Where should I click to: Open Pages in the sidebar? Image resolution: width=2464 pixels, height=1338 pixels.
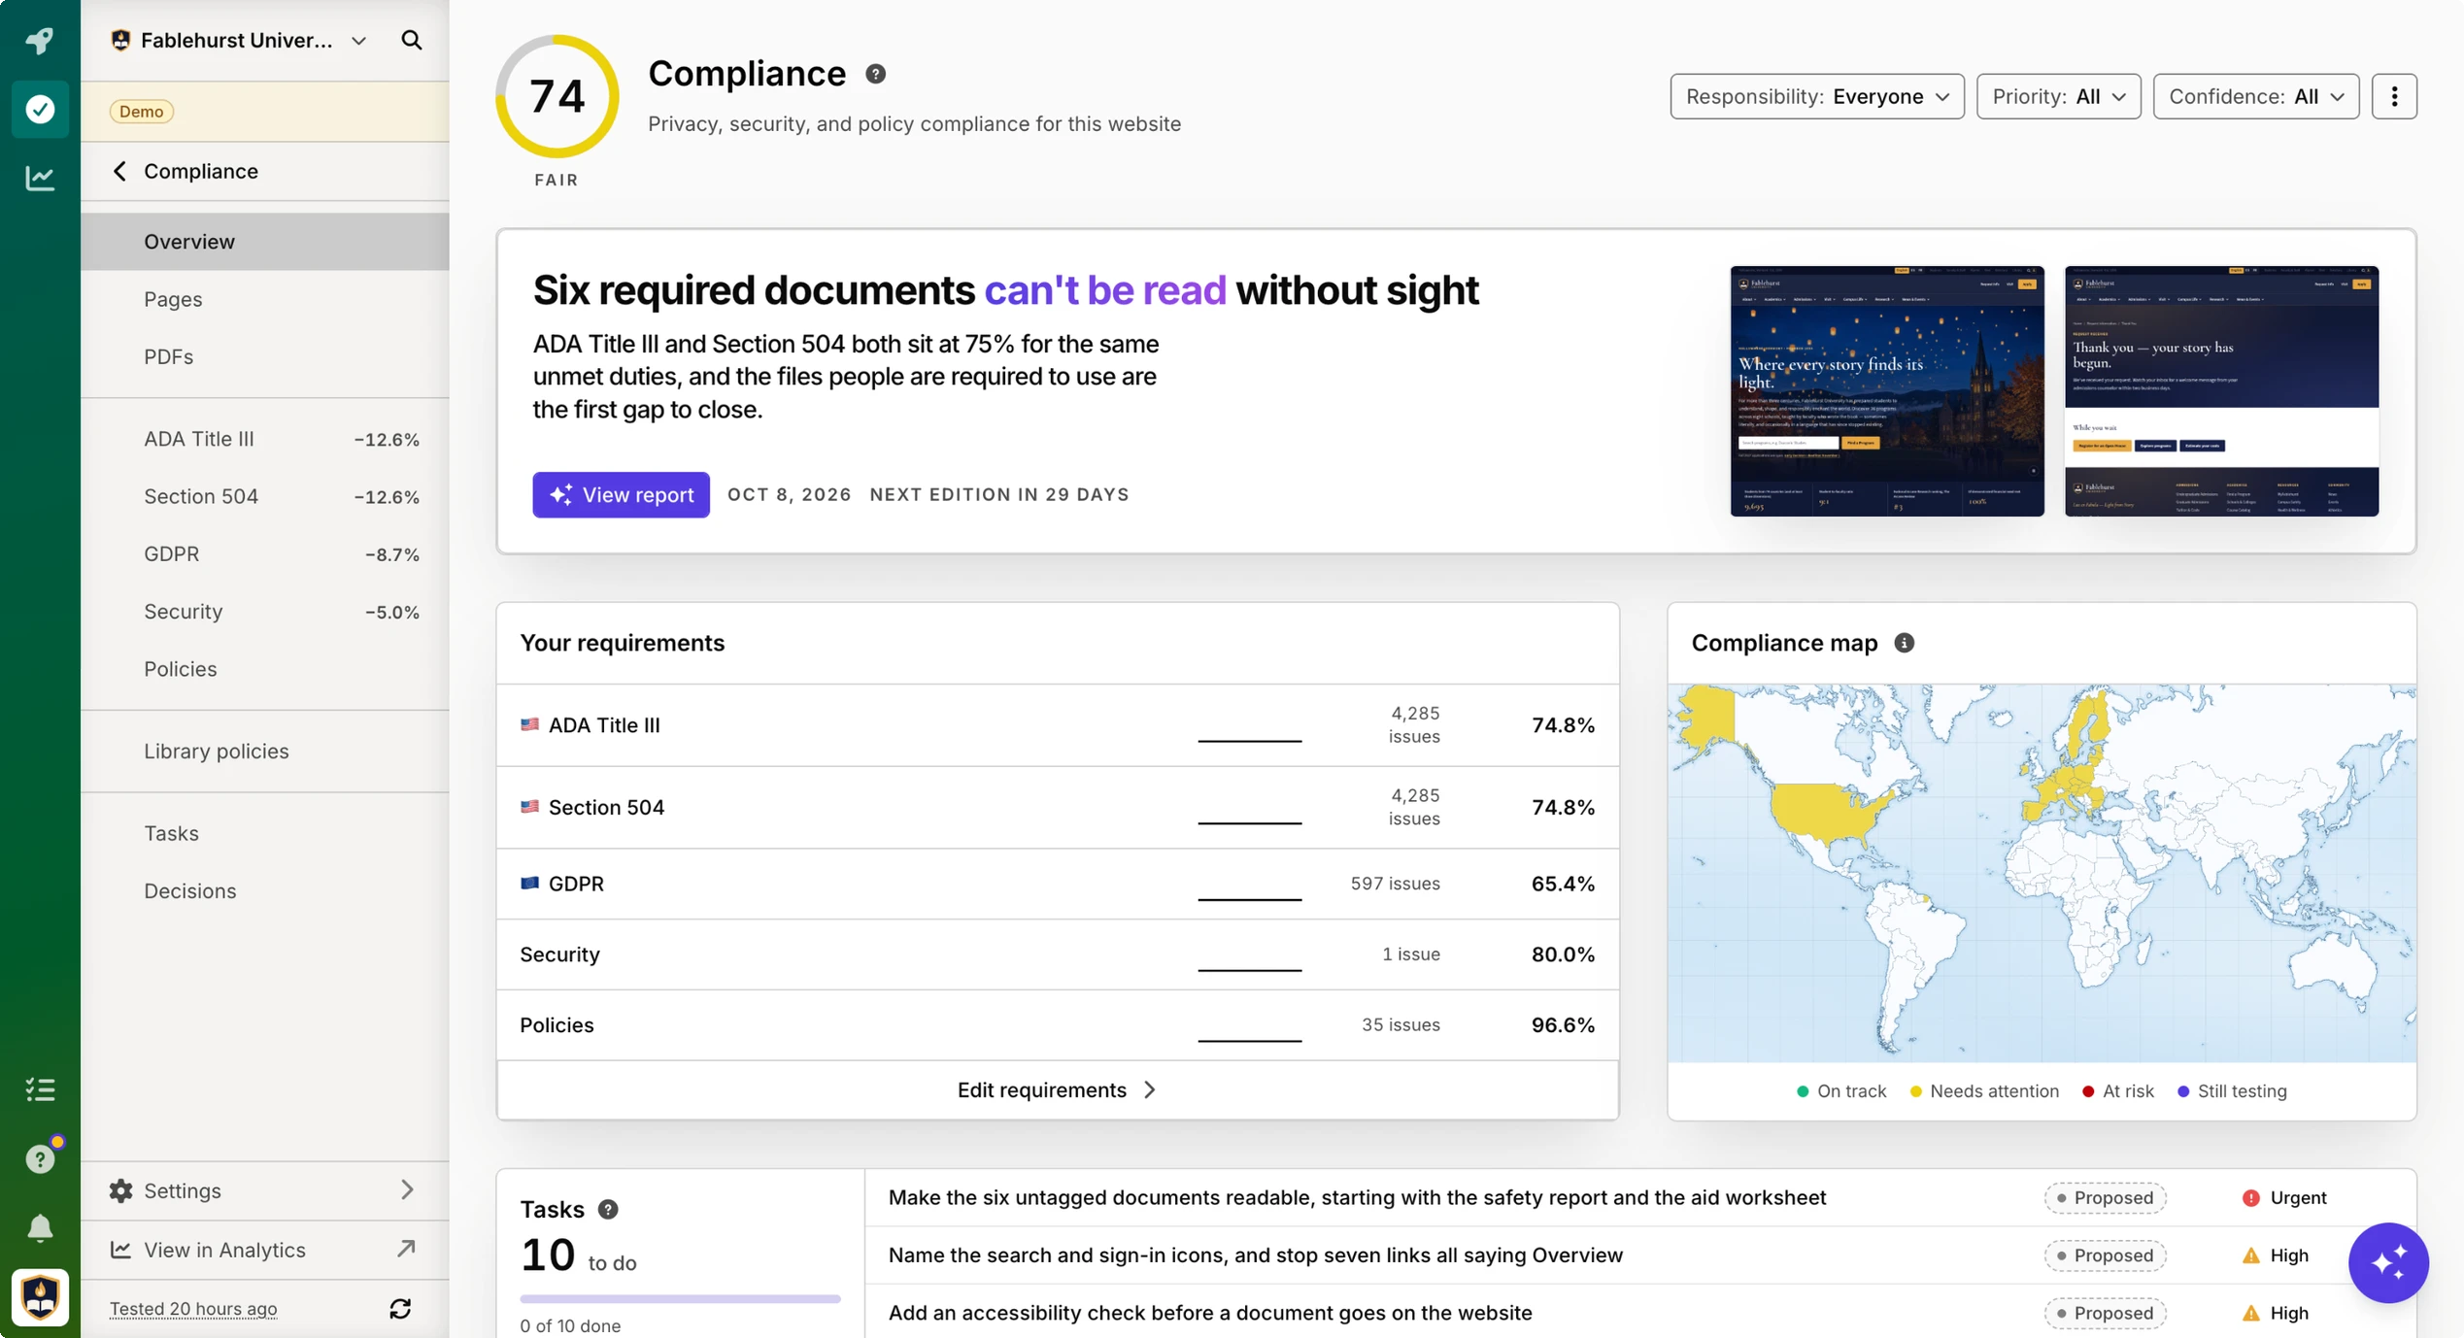tap(264, 299)
